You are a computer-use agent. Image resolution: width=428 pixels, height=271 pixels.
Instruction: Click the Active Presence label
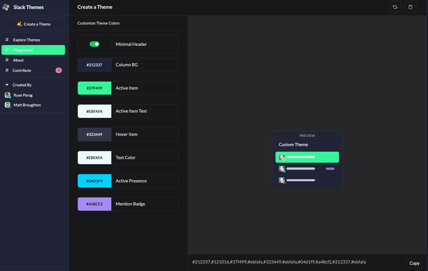(131, 181)
